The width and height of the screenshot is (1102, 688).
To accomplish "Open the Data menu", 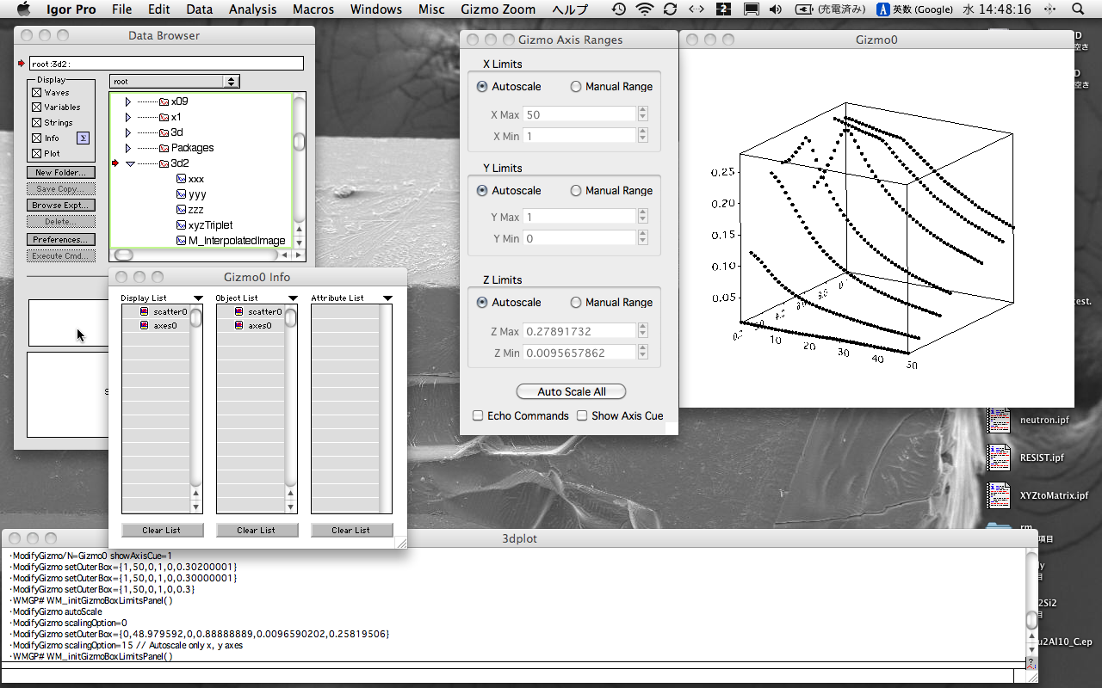I will click(200, 9).
